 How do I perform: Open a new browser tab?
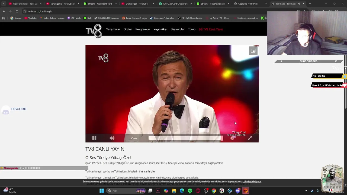point(310,4)
